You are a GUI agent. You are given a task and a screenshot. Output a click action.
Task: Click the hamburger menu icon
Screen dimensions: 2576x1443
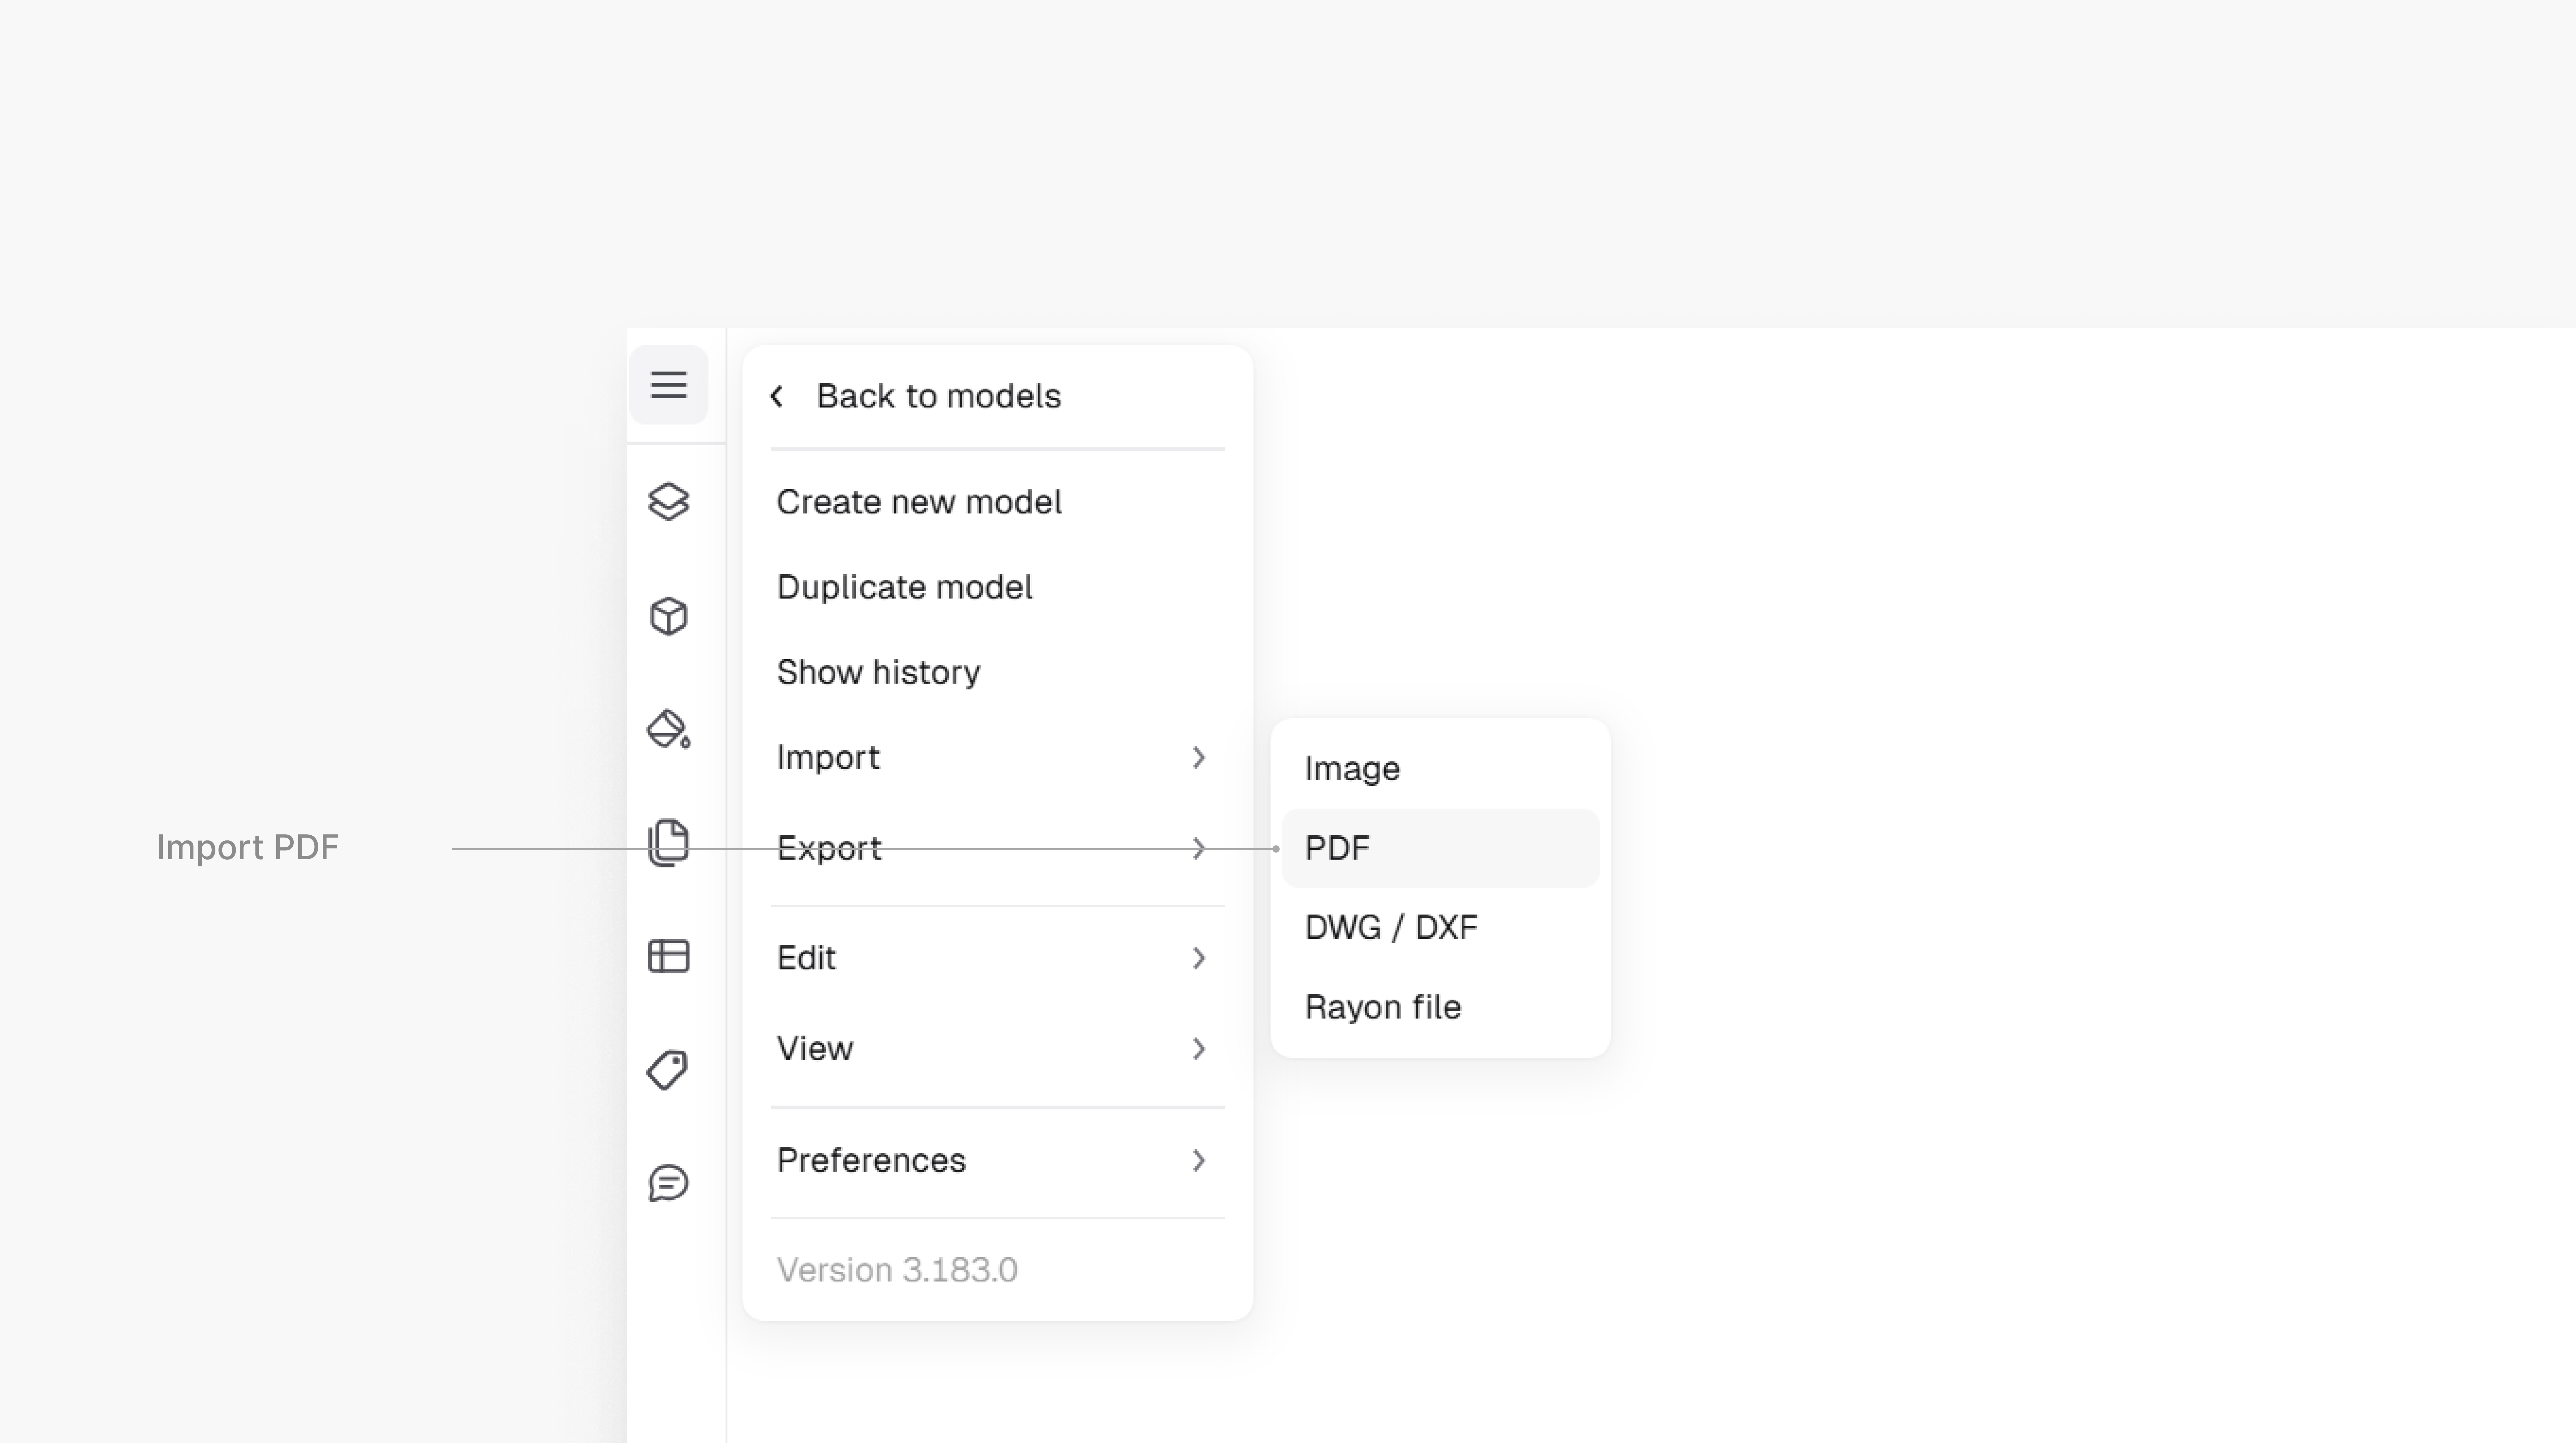(x=668, y=385)
